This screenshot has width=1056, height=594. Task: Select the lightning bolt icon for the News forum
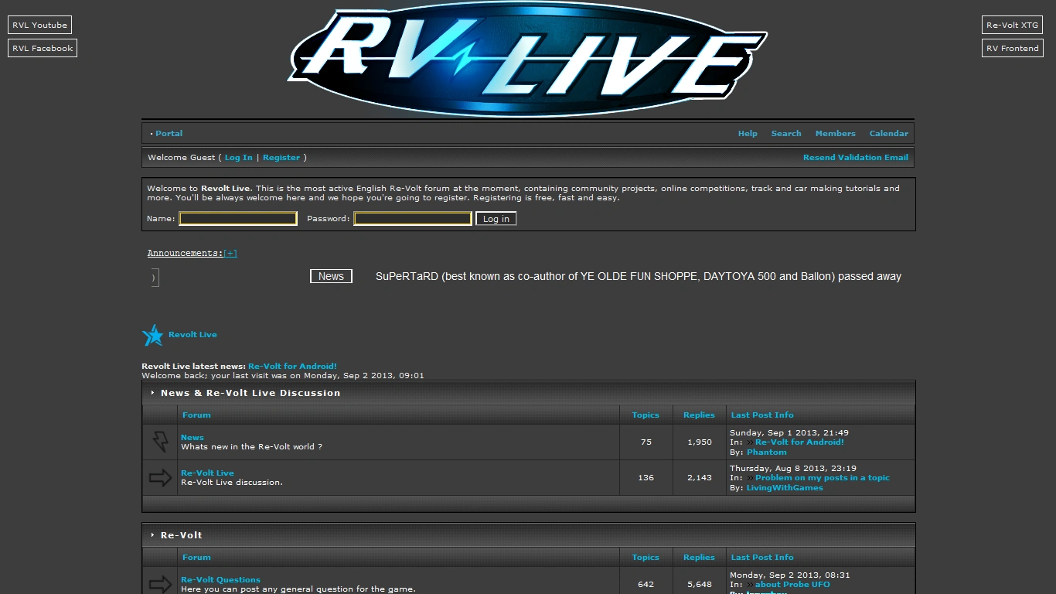159,442
